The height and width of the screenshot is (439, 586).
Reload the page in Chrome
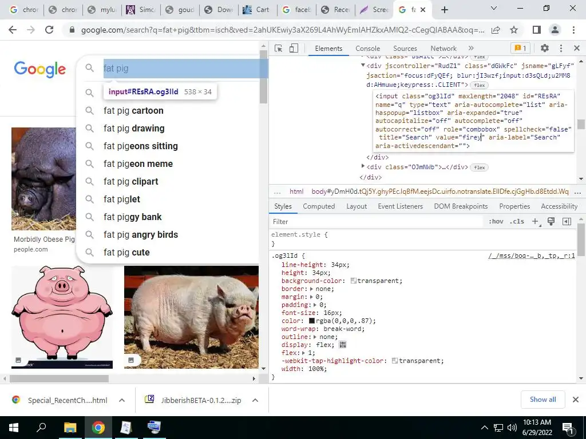pos(49,30)
